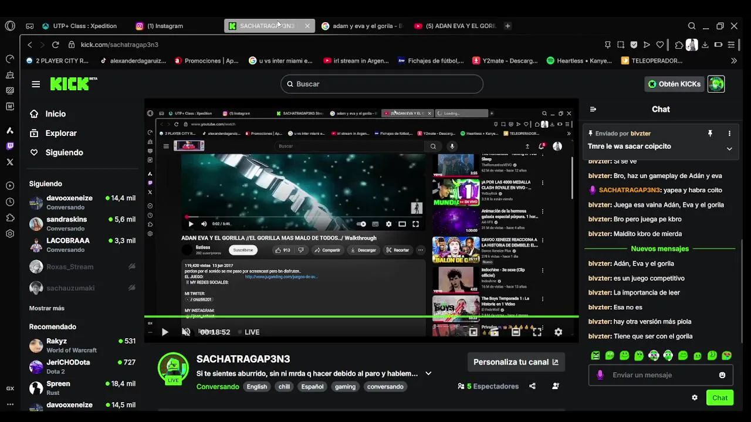Switch to adam y eva y el gorila tab
751x422 pixels.
tap(362, 26)
